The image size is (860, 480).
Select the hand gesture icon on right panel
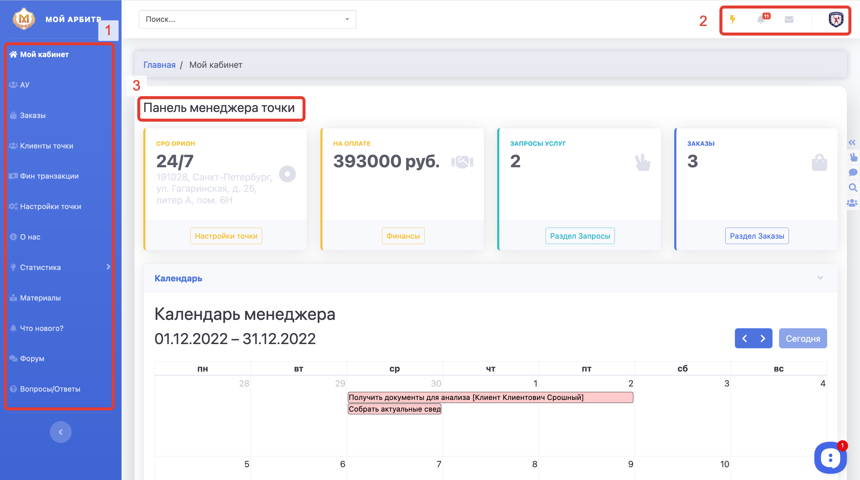[853, 157]
